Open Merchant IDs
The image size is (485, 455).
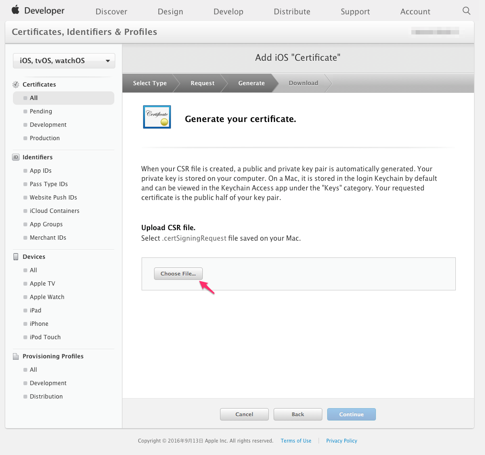pos(48,238)
